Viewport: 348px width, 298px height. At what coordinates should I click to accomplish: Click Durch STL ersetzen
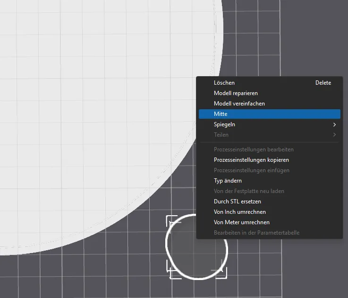click(x=270, y=202)
